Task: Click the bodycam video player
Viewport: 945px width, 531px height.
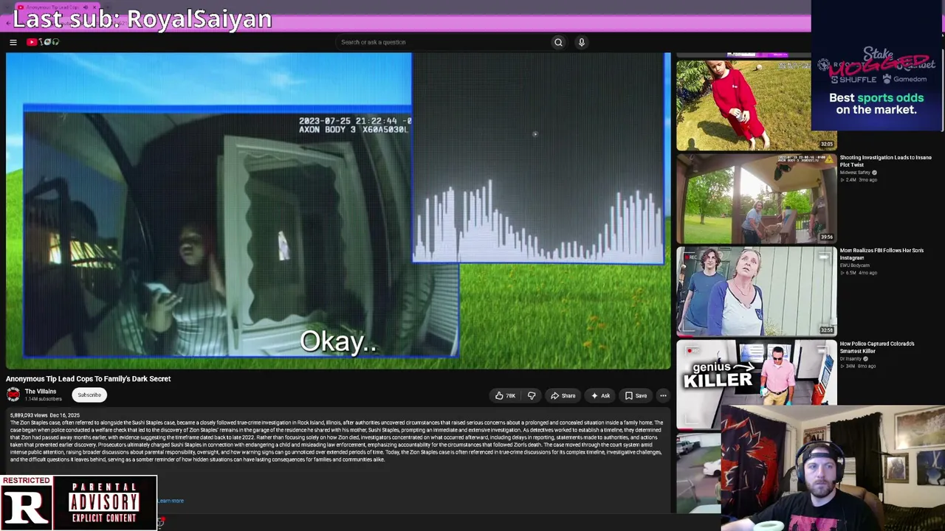Action: [x=338, y=210]
